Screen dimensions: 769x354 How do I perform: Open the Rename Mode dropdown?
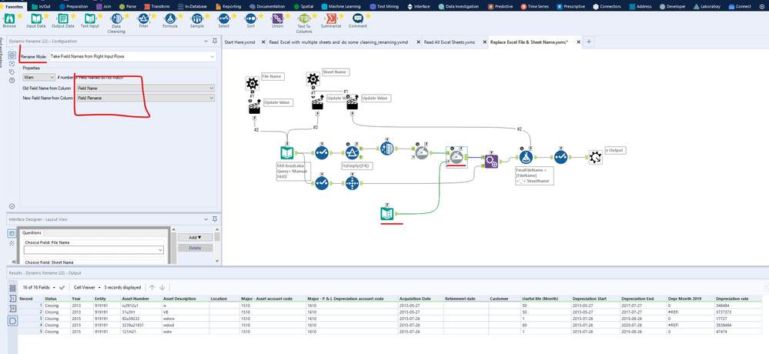point(132,56)
